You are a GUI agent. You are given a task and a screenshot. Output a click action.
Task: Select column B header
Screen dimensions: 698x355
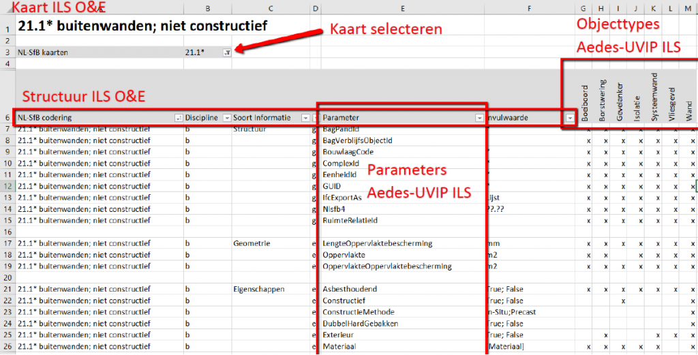(208, 9)
